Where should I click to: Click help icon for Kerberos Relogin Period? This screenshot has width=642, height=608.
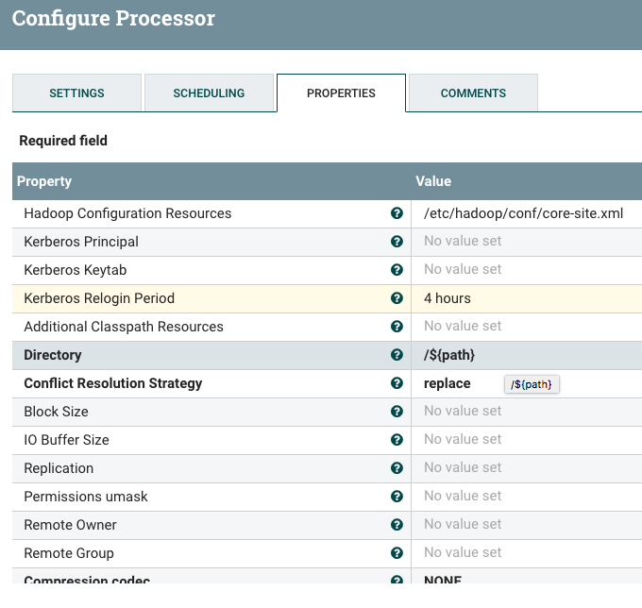tap(397, 298)
